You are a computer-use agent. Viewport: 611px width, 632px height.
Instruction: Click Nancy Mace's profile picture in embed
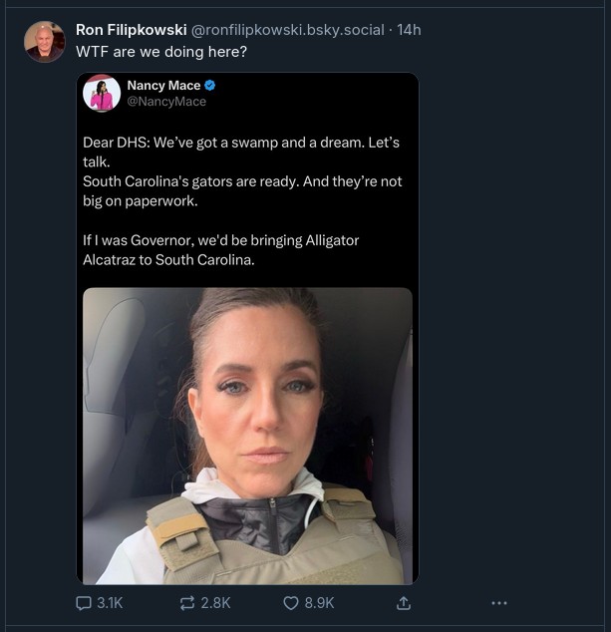click(x=102, y=93)
